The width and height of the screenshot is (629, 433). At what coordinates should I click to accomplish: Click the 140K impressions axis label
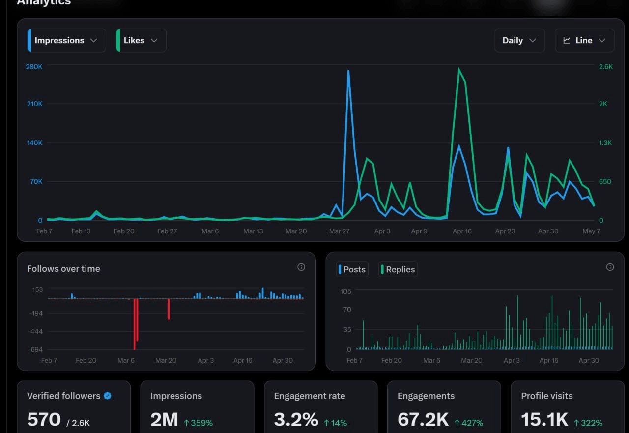click(34, 143)
